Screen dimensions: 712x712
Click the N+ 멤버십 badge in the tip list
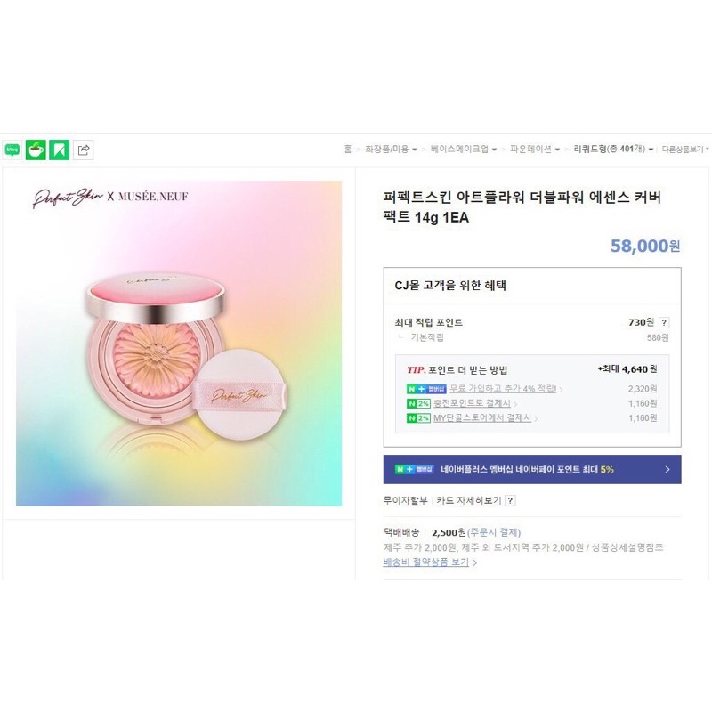425,389
